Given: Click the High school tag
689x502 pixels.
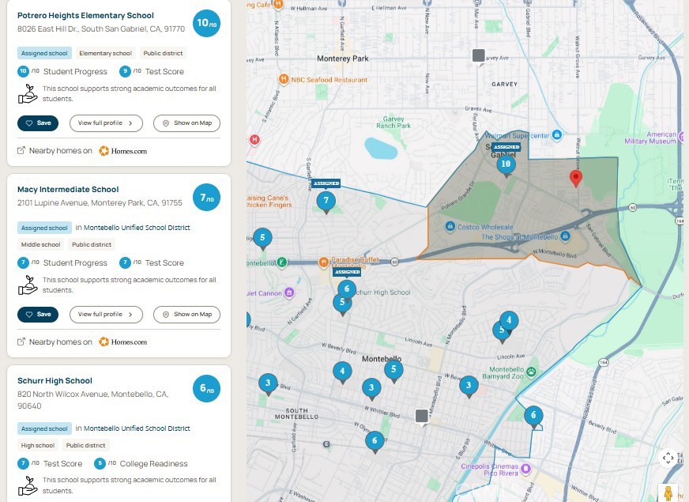Looking at the screenshot, I should click(38, 445).
